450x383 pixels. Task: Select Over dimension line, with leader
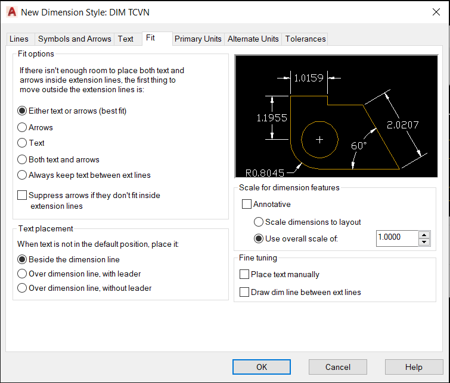pos(23,274)
